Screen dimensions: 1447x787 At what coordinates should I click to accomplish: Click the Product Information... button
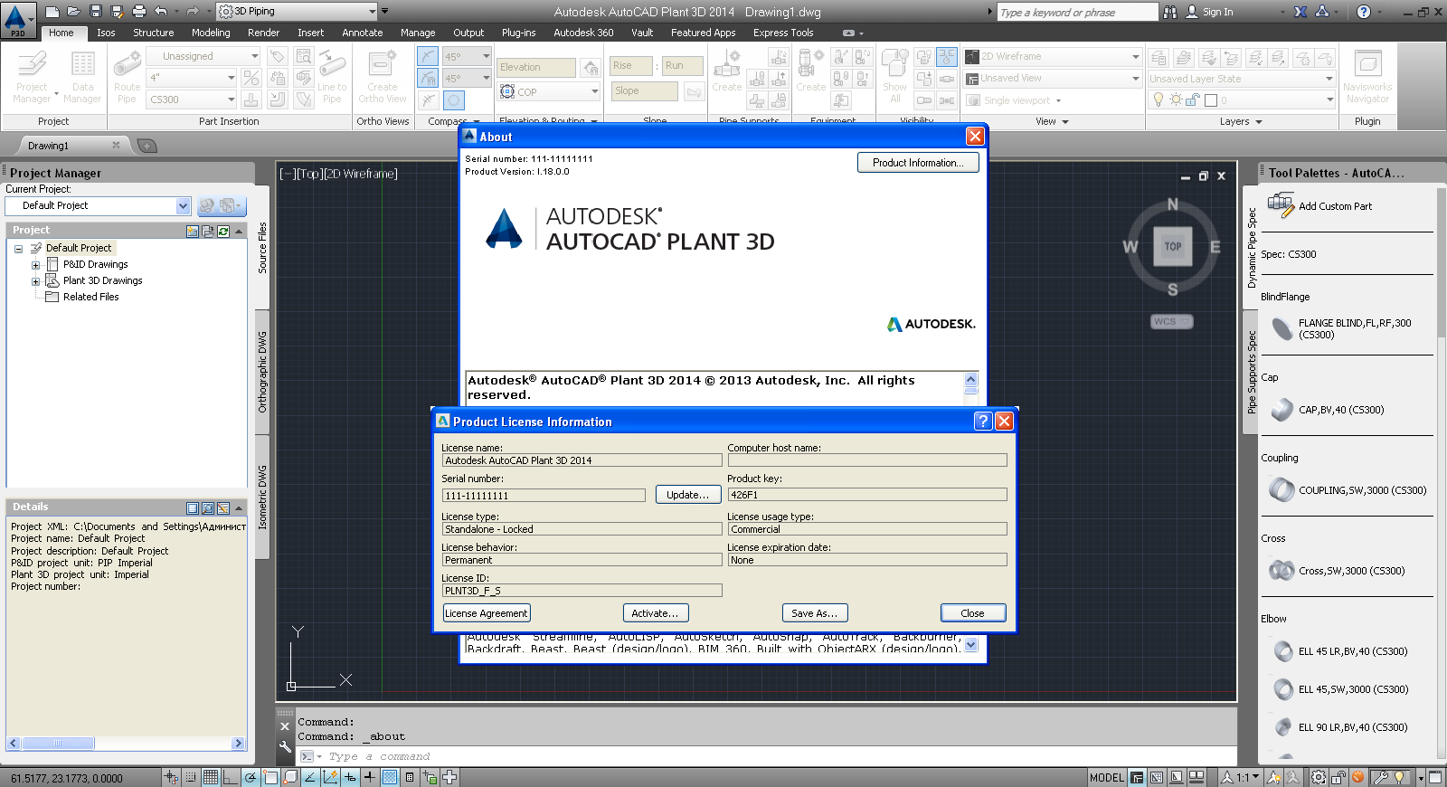(918, 163)
